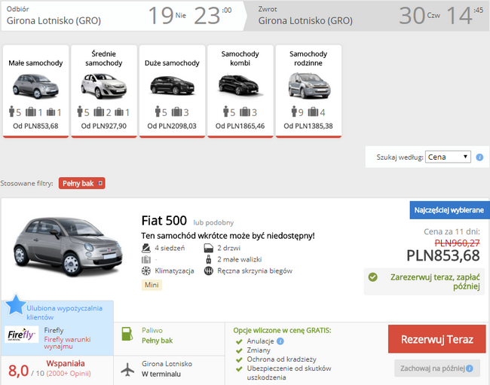Select the 'Średnie samochody' category tab

pyautogui.click(x=104, y=90)
